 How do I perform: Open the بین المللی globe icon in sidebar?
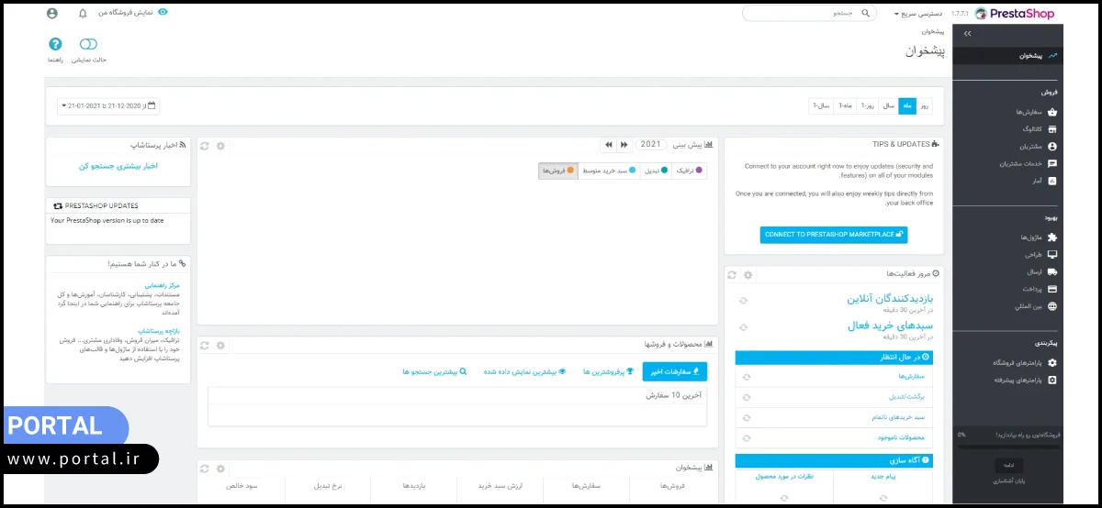pos(1052,306)
